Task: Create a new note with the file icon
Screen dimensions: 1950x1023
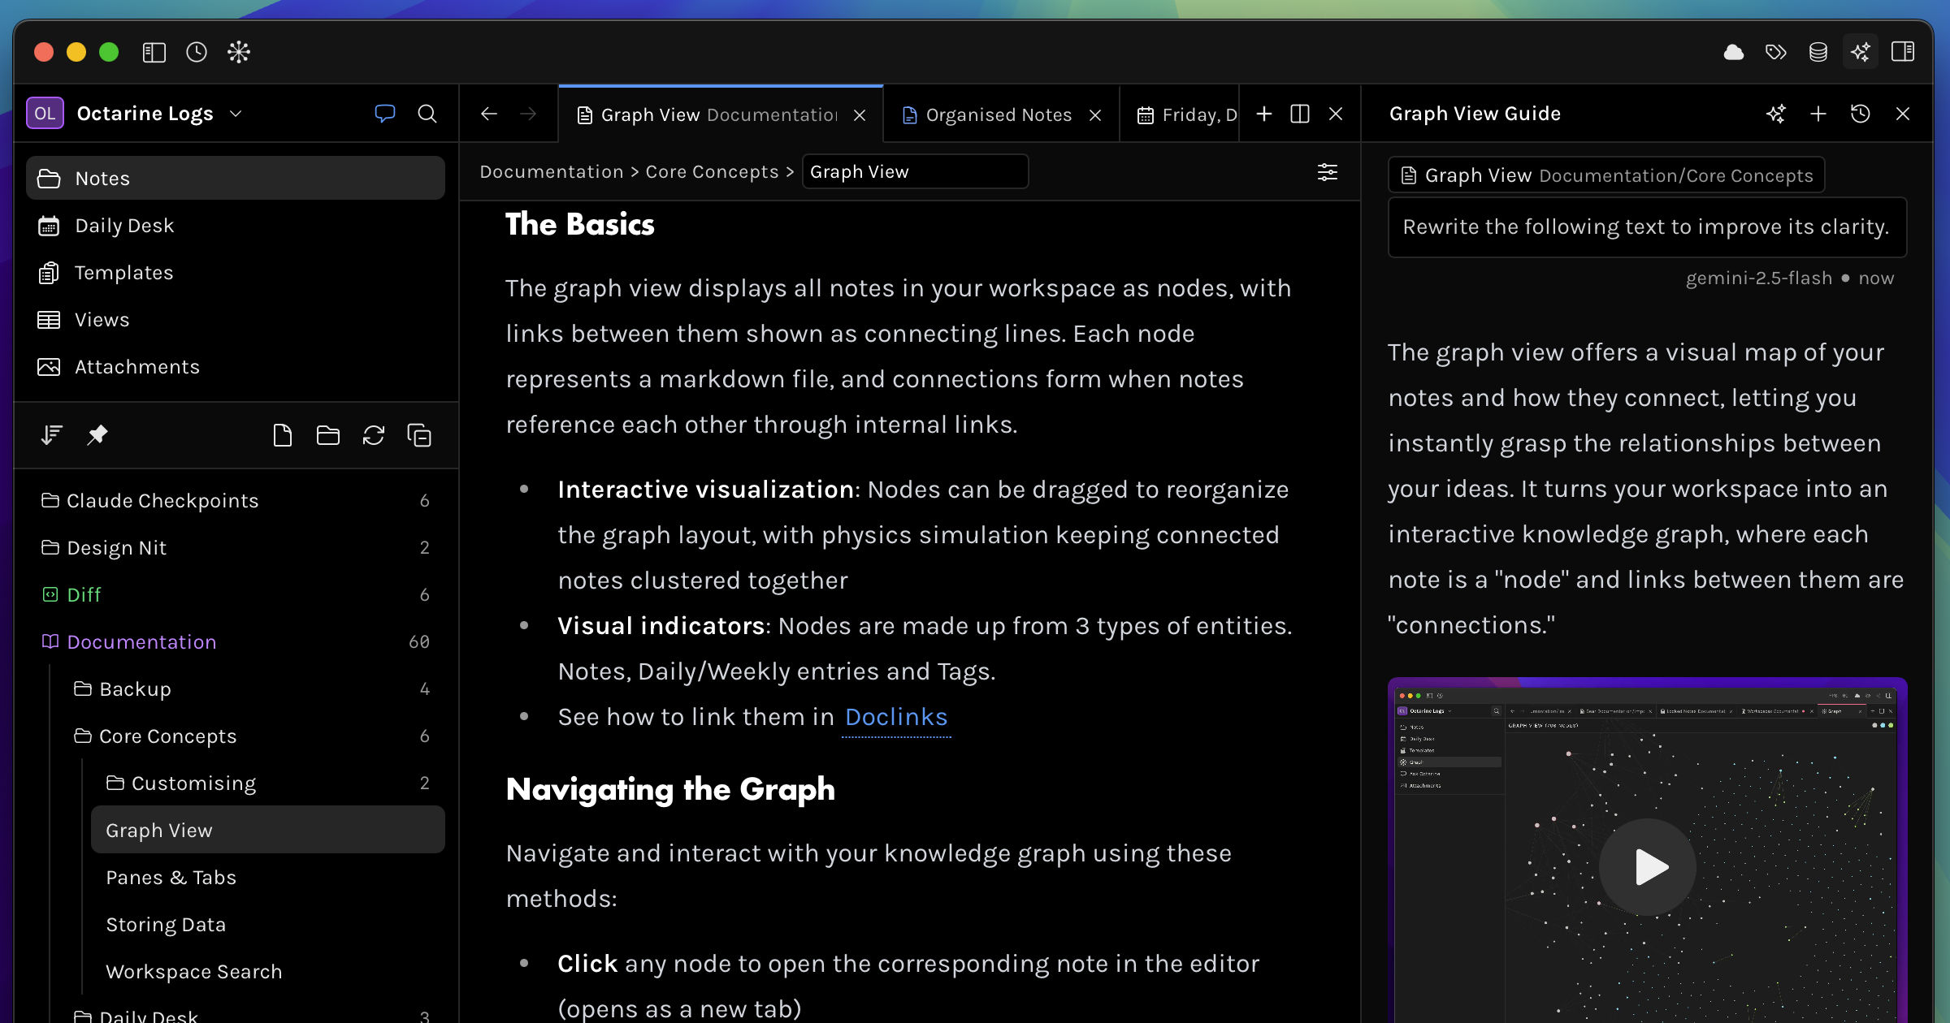Action: pos(283,435)
